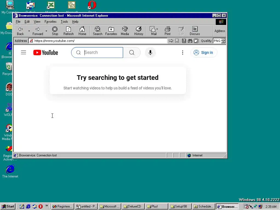Expand the Forward history dropdown arrow

(46, 31)
